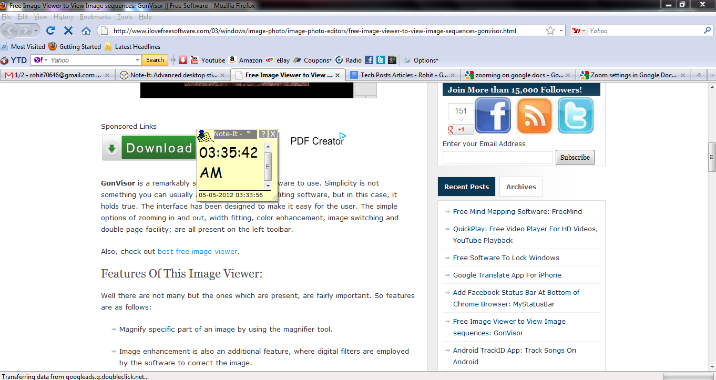Open the Most Visited bookmarks folder
This screenshot has height=380, width=716.
pyautogui.click(x=23, y=46)
